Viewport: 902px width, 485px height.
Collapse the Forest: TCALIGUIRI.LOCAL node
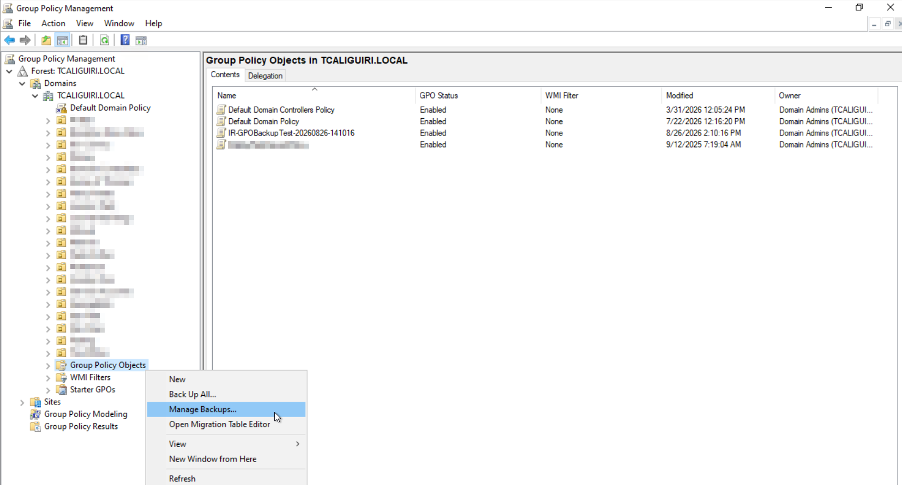[9, 71]
